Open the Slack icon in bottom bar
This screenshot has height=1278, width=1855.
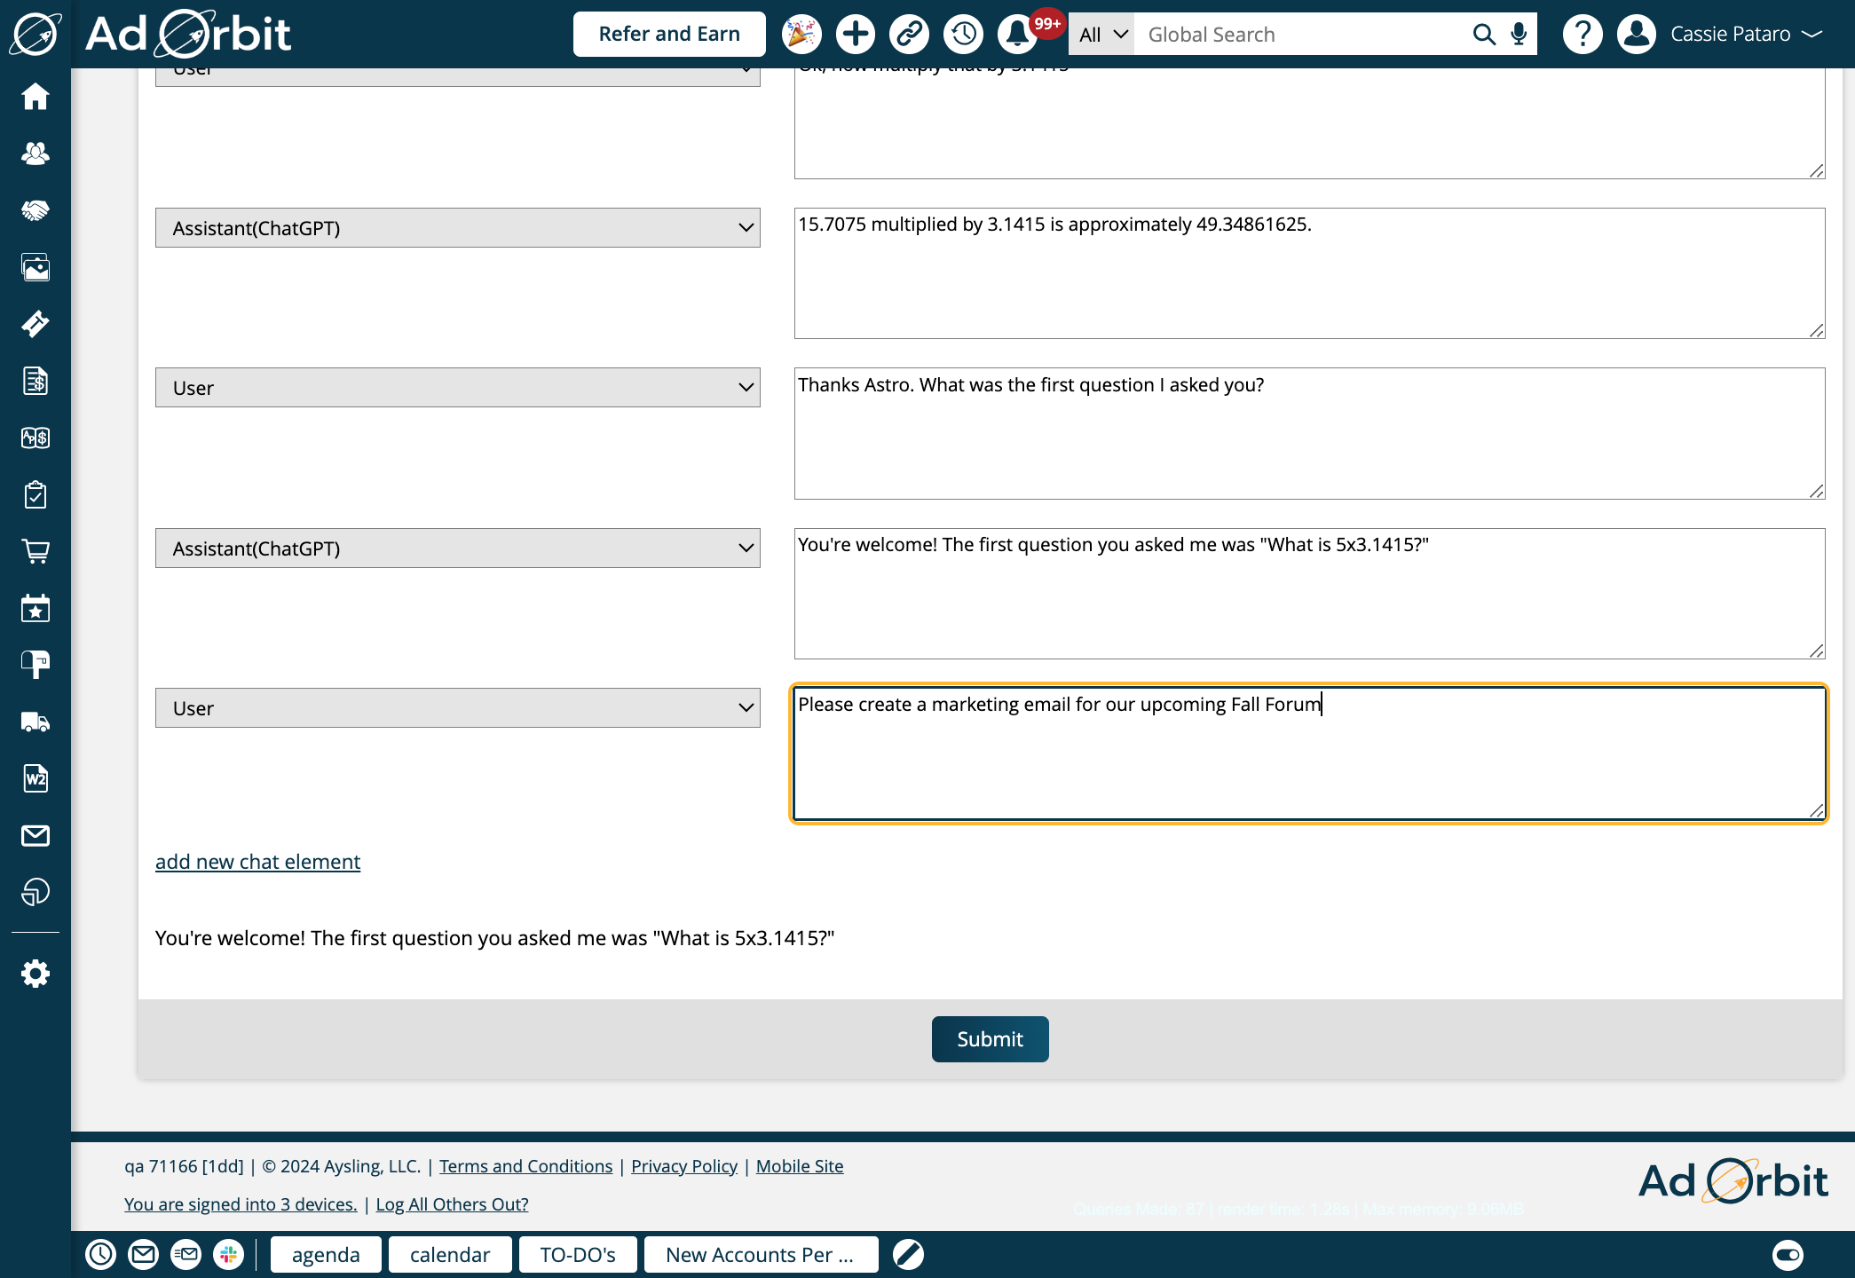(229, 1254)
